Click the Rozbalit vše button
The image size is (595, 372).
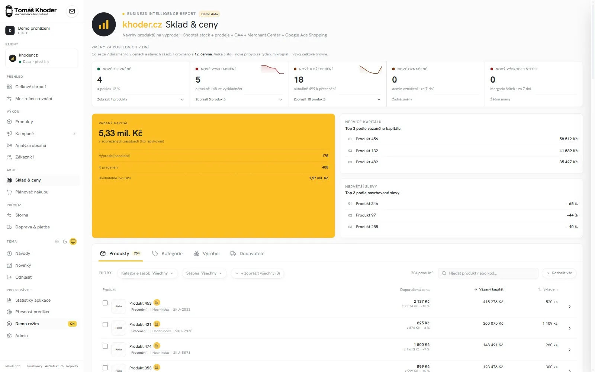coord(559,273)
